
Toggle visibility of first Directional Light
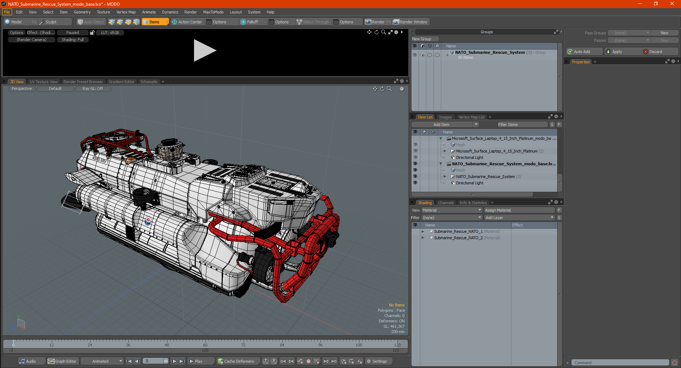coord(415,157)
